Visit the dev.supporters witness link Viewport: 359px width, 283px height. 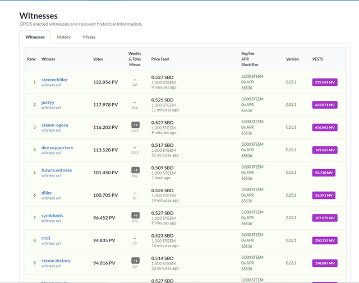[x=57, y=147]
